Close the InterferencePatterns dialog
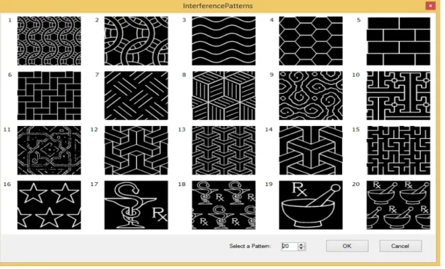The width and height of the screenshot is (445, 269). click(431, 5)
